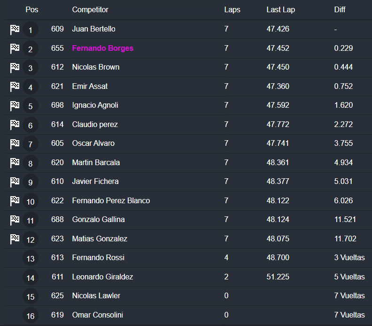
Task: Click Leonardo Giraldez's 5 Vueltas diff
Action: (x=349, y=277)
